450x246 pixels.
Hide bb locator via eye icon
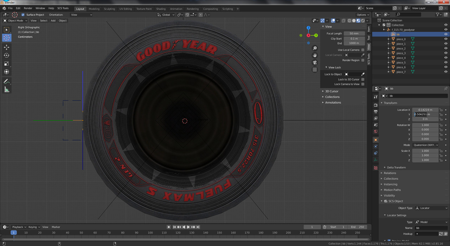[446, 34]
